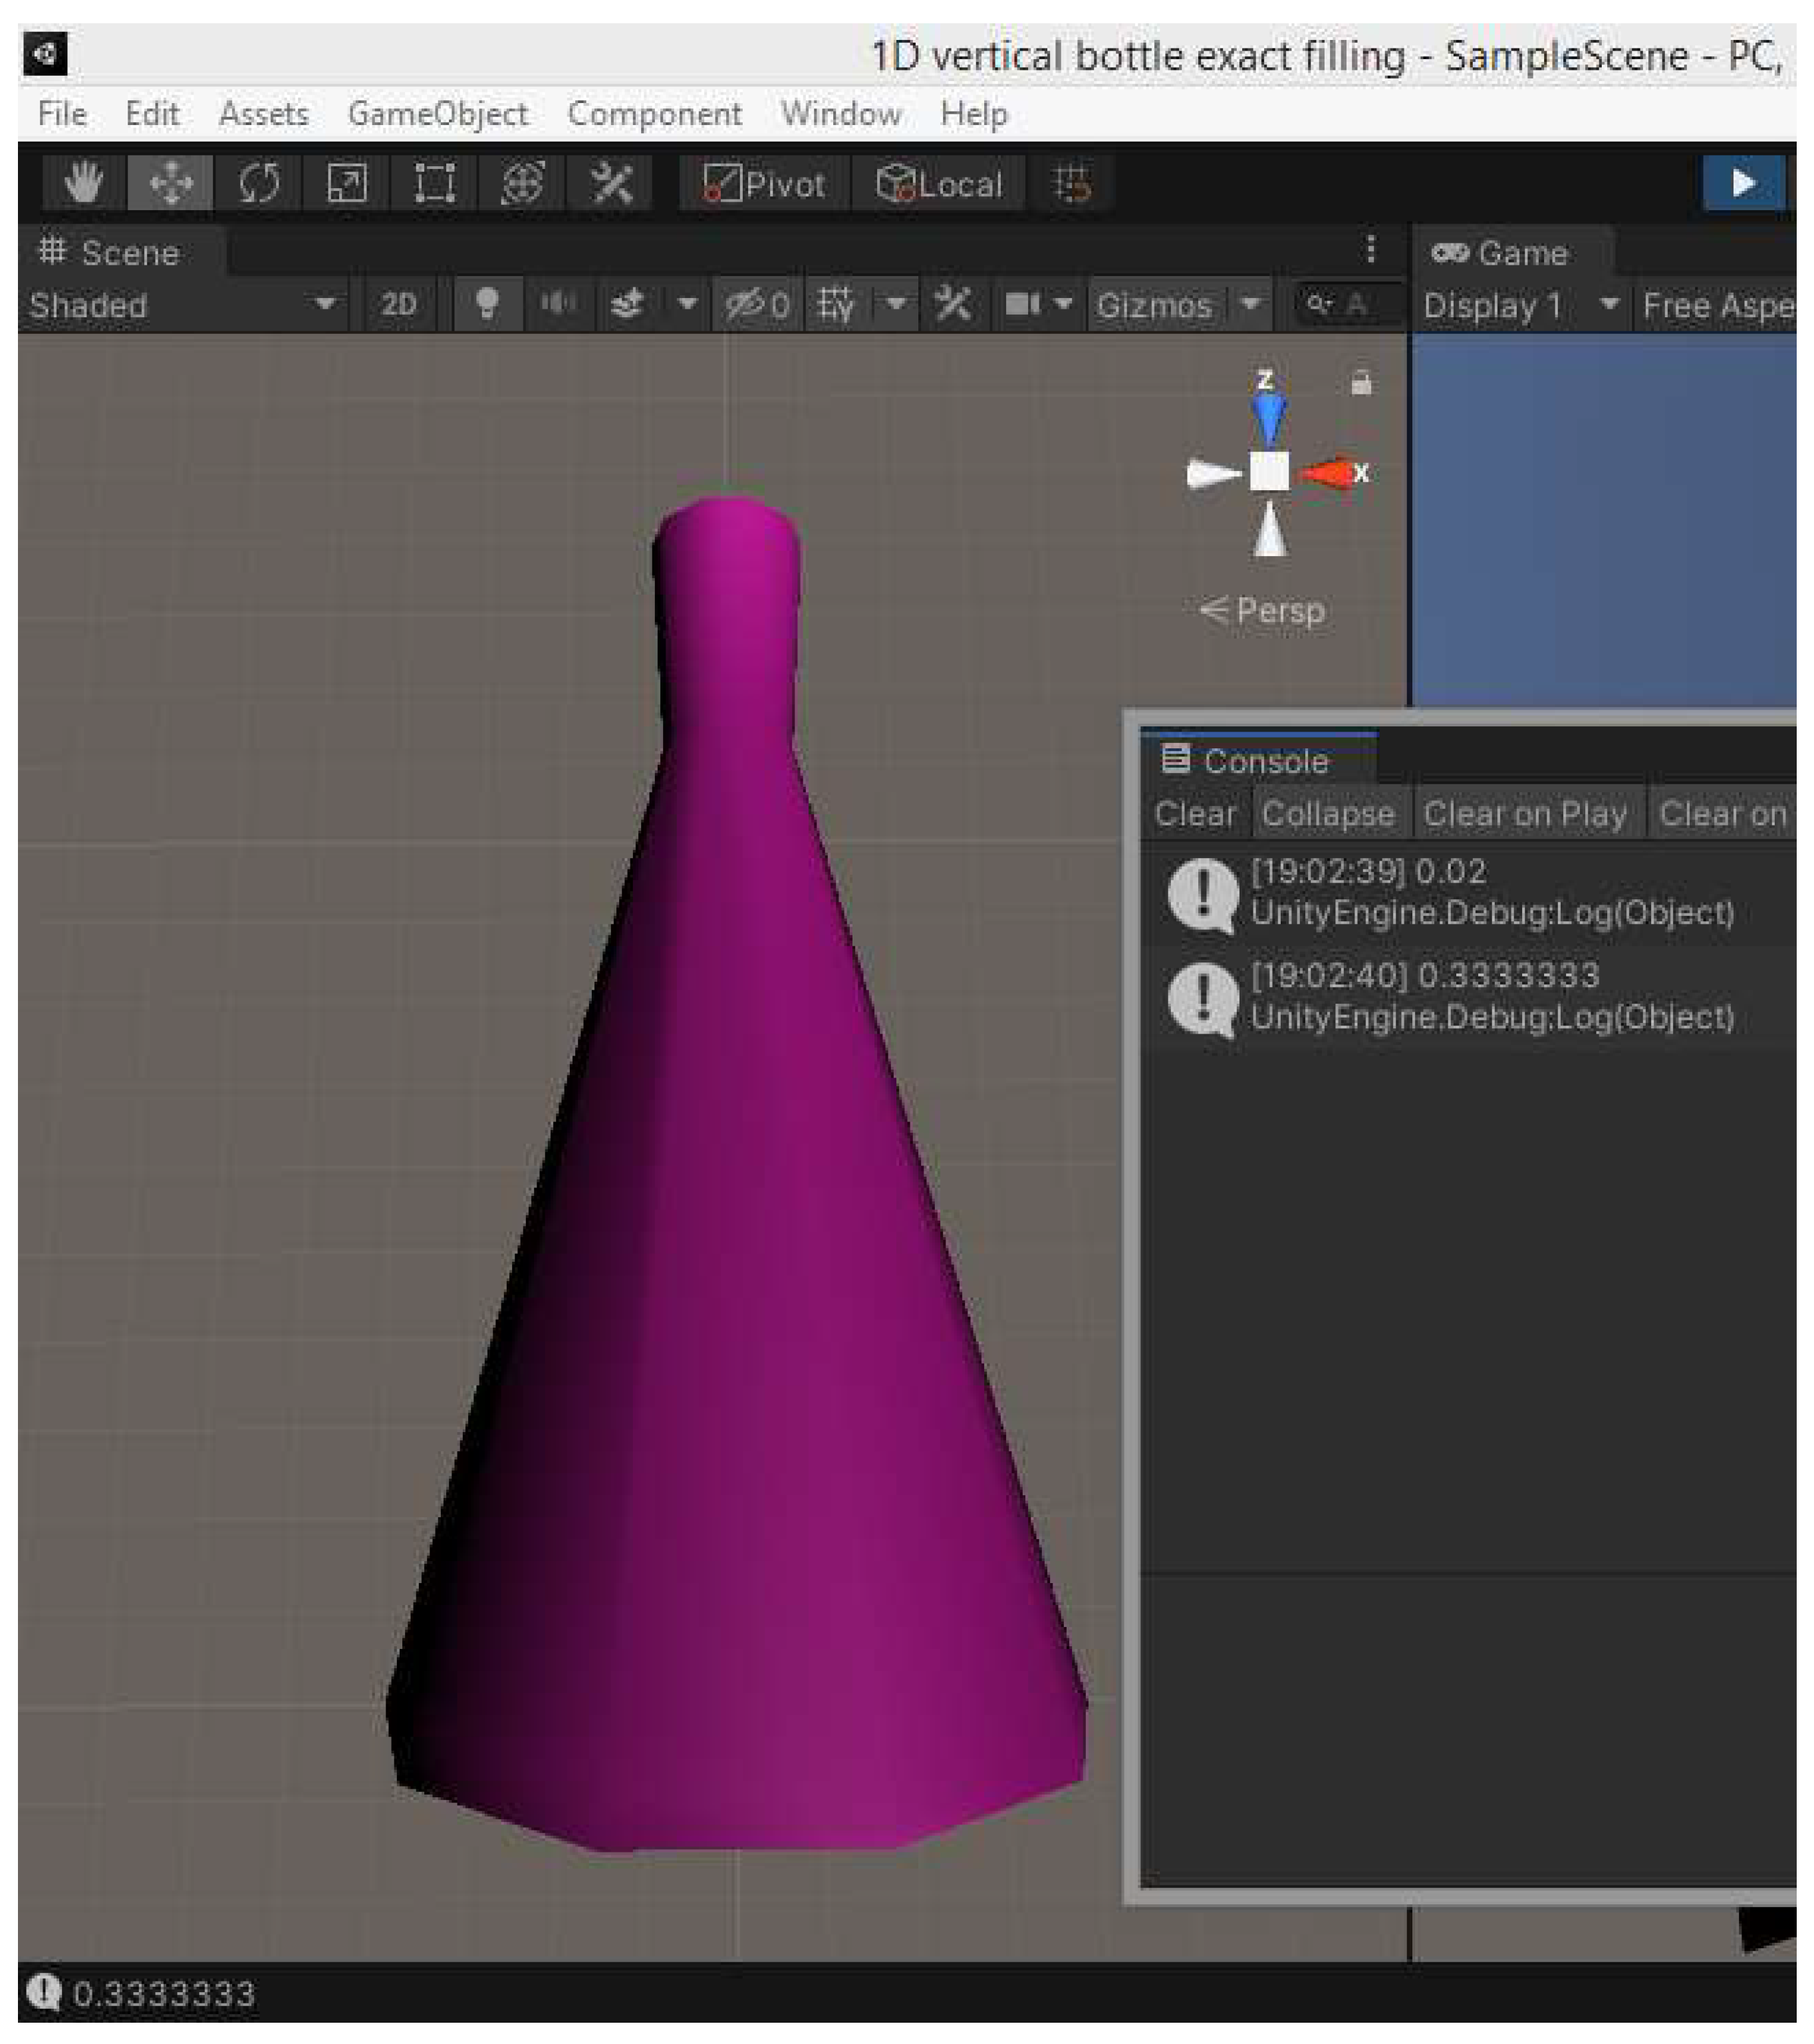The height and width of the screenshot is (2044, 1814).
Task: Toggle scene lighting bulb
Action: click(487, 304)
